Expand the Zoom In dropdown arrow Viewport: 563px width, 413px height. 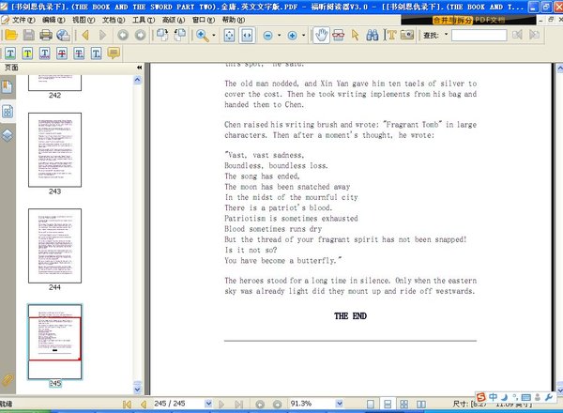[x=303, y=35]
